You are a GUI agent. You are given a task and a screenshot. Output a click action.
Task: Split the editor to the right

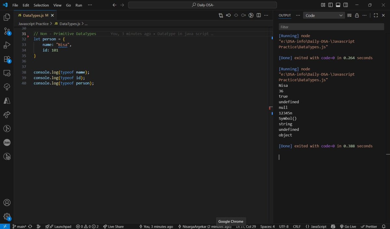click(259, 15)
